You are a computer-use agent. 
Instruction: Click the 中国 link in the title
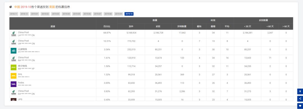(x=17, y=7)
